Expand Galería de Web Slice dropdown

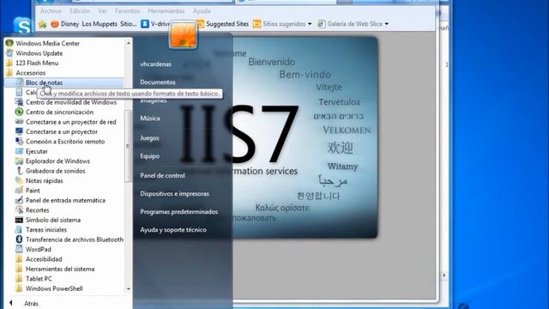click(x=387, y=24)
